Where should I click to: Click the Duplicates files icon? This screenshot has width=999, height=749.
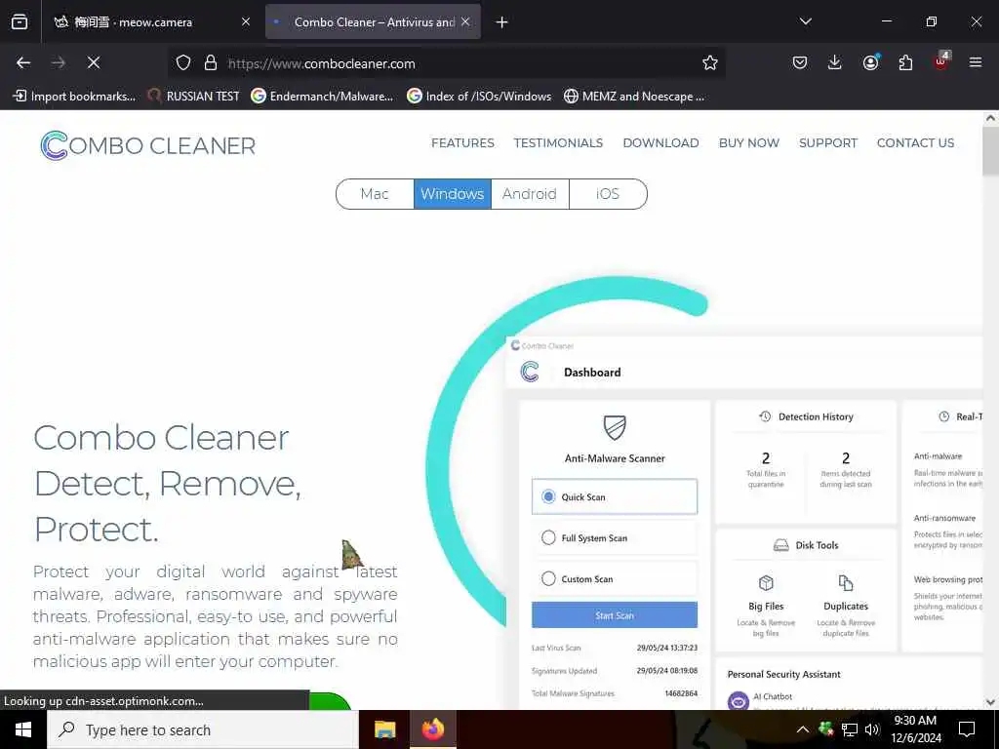(846, 583)
